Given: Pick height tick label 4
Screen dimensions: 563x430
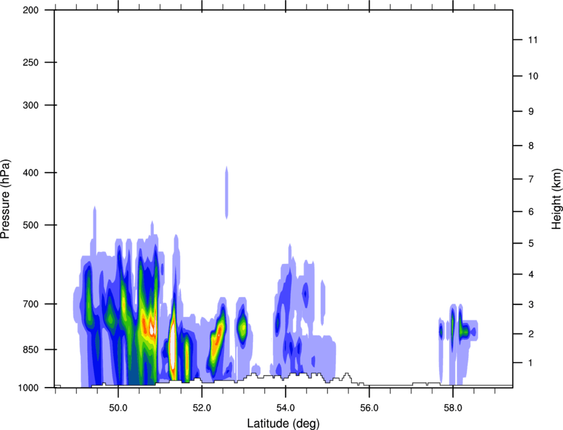Looking at the screenshot, I should [x=531, y=275].
